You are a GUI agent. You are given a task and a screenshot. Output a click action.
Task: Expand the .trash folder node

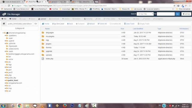click(5, 51)
